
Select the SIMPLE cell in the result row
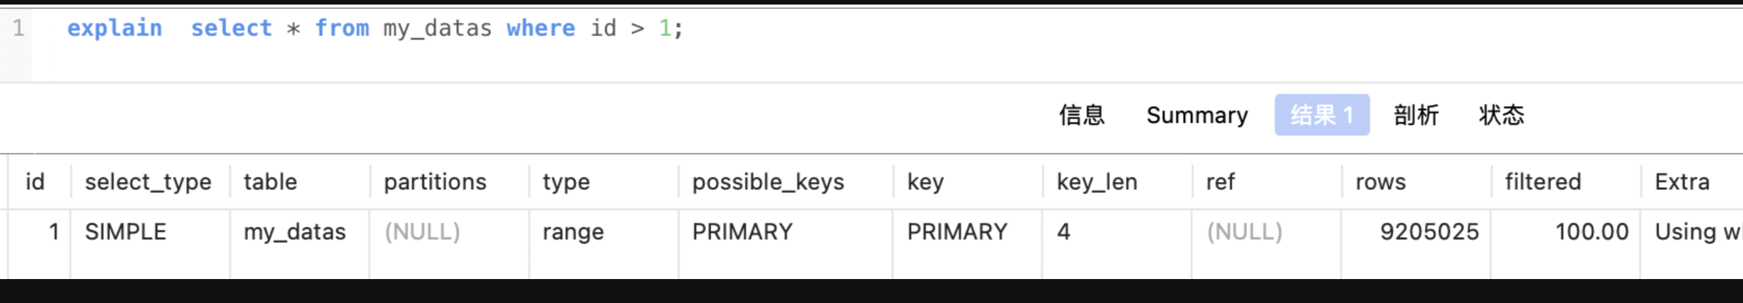126,232
